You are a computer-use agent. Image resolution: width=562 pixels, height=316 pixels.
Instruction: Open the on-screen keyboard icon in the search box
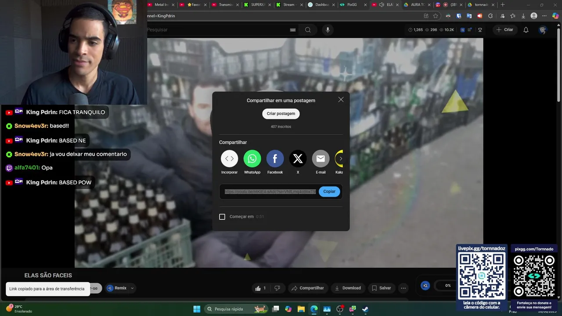tap(293, 30)
